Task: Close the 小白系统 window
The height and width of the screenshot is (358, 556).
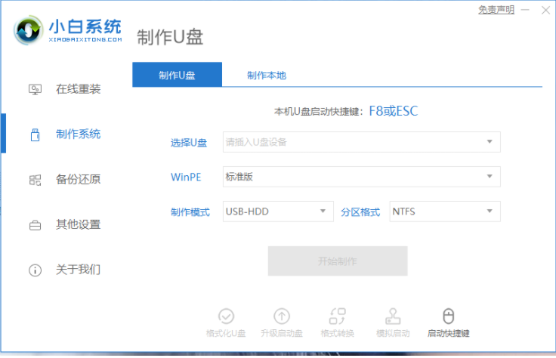Action: pyautogui.click(x=545, y=10)
